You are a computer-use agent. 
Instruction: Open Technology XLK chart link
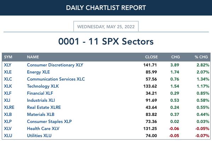(x=43, y=86)
